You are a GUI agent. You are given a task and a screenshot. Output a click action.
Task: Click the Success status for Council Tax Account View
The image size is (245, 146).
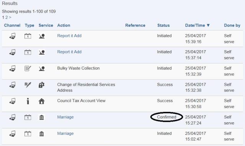pos(165,101)
